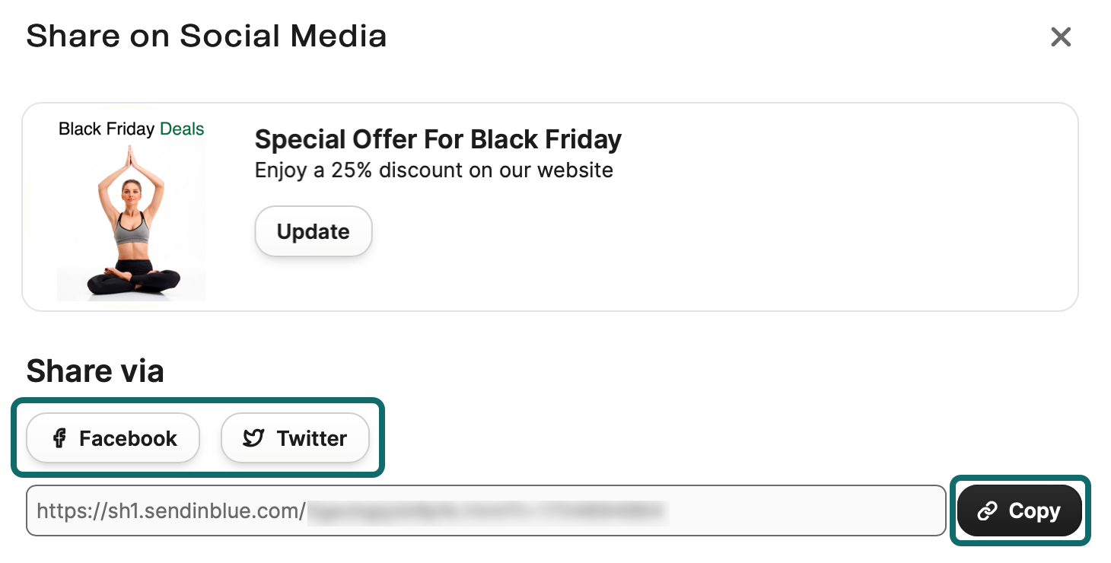Click the Twitter icon inside its button
Screen dimensions: 1111x563
pyautogui.click(x=253, y=438)
